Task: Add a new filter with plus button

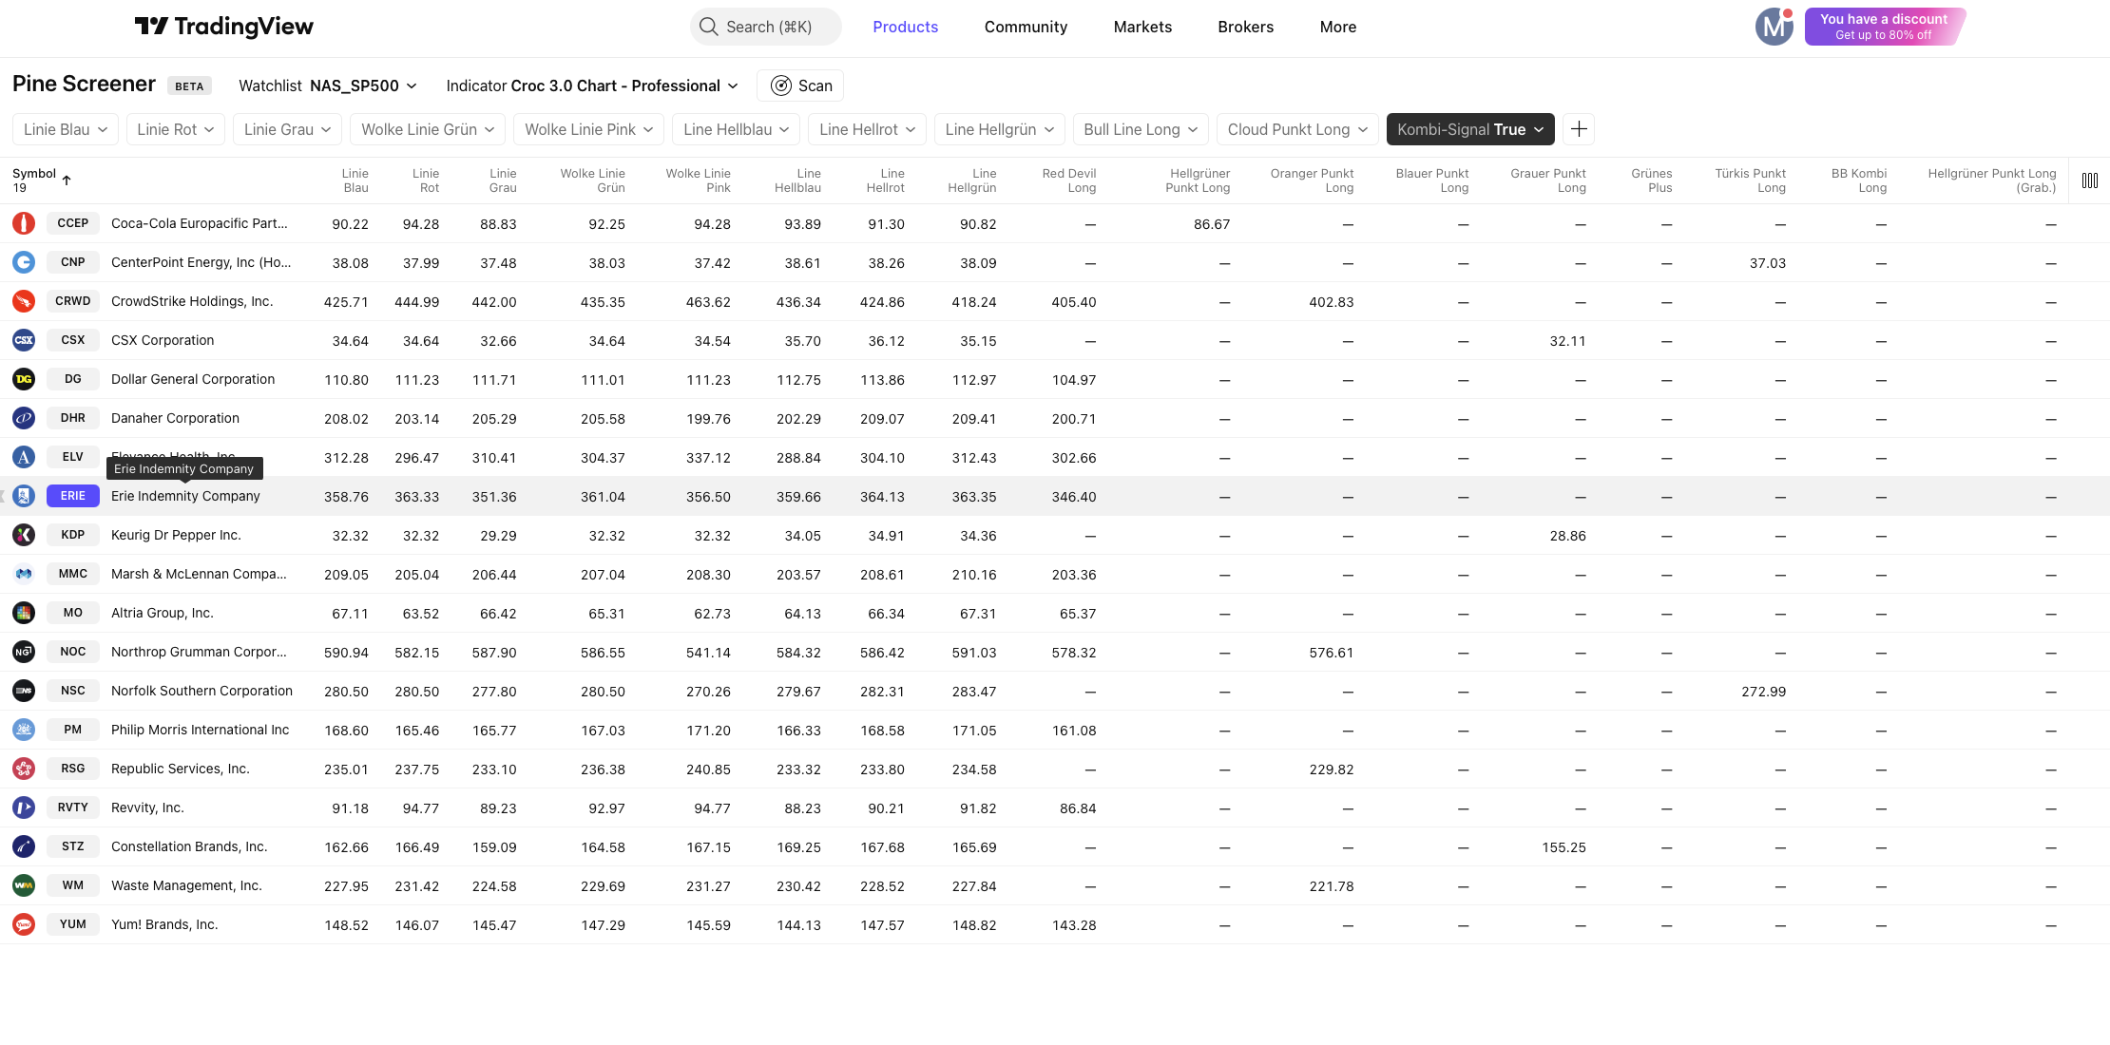Action: point(1579,129)
